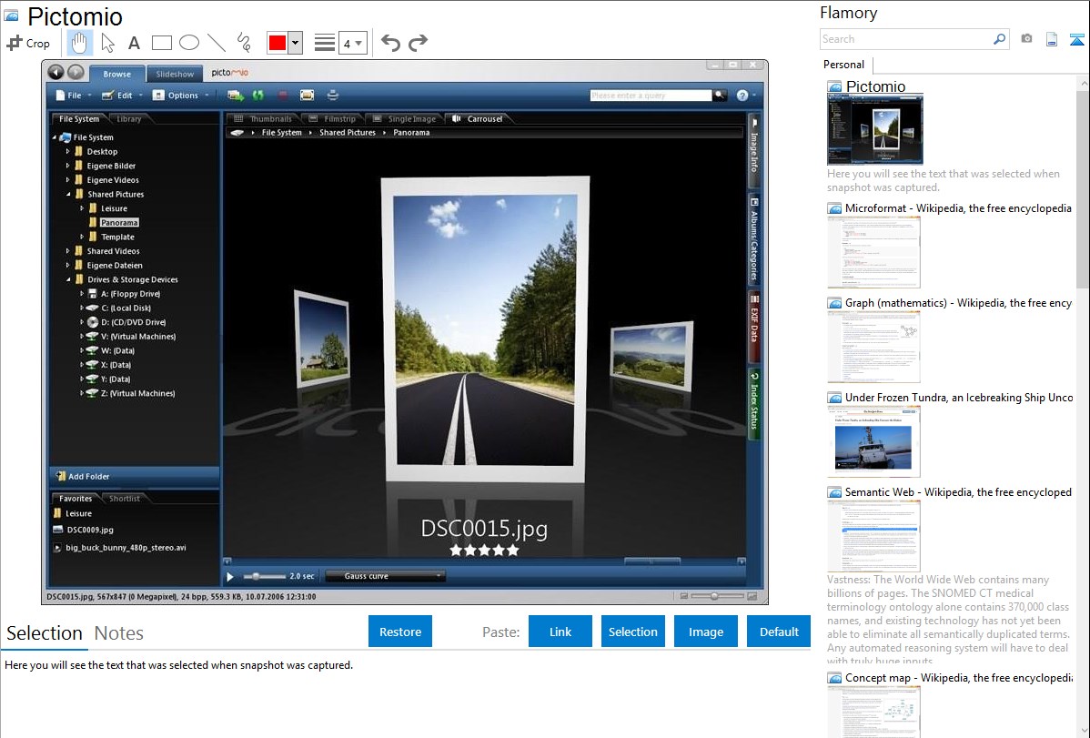Click the blue upload icon in Flamory header
Image resolution: width=1090 pixels, height=738 pixels.
click(x=1076, y=39)
